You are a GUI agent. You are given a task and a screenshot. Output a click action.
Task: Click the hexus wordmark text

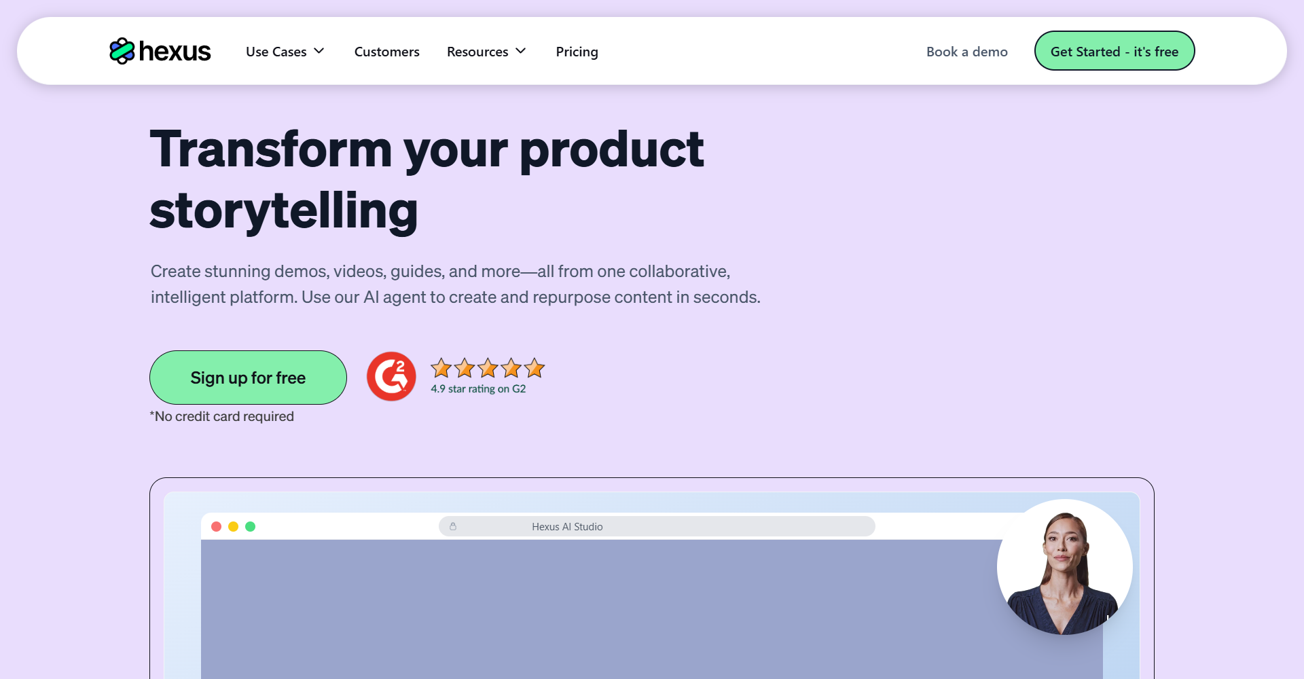pos(175,52)
